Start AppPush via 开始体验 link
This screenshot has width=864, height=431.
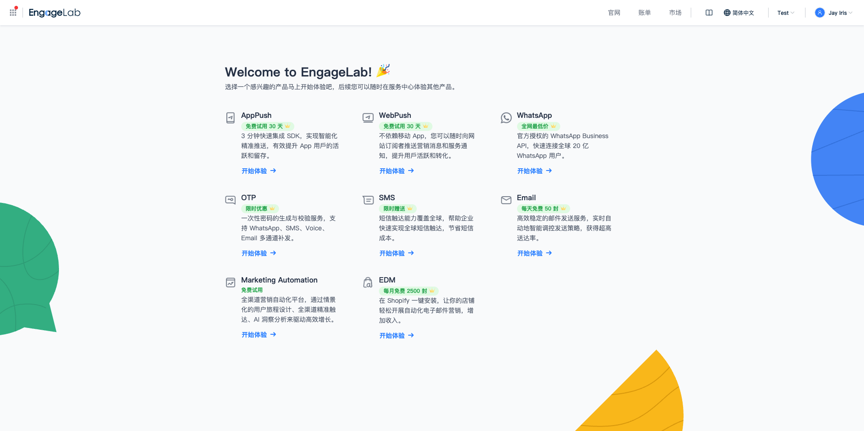click(259, 171)
